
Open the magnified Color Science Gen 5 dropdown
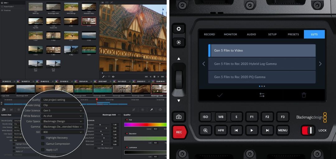click(62, 110)
